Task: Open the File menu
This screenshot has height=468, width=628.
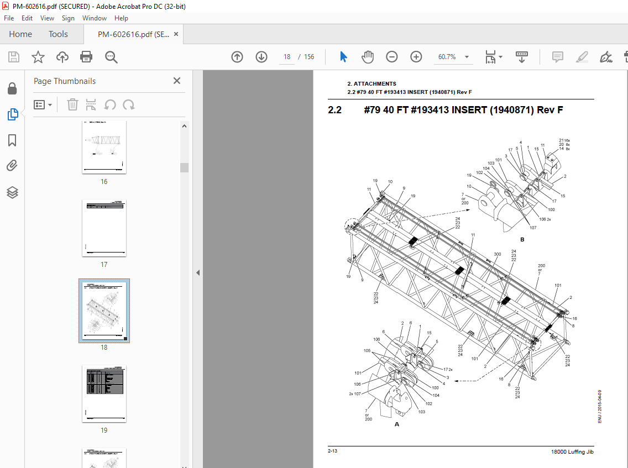Action: (x=9, y=18)
